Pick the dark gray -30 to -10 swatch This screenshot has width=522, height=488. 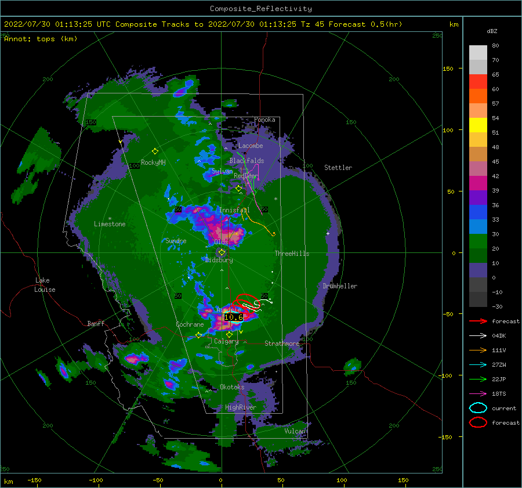click(x=478, y=299)
